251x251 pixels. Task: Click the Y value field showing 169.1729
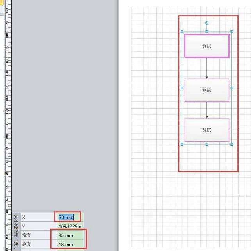point(70,226)
